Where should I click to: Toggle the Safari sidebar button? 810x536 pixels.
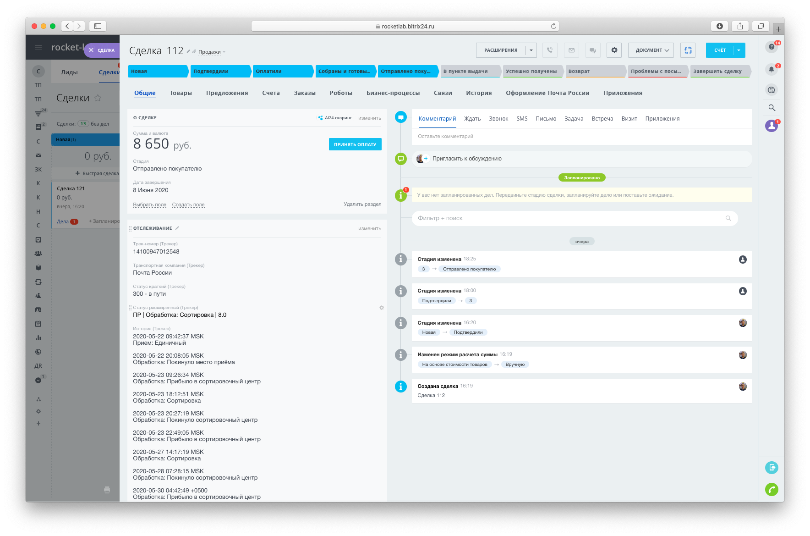pos(98,26)
